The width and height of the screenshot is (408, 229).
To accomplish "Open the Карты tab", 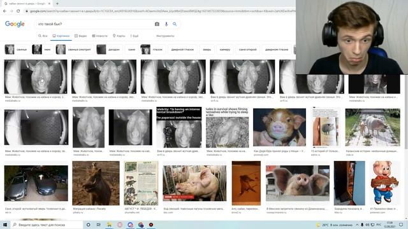I will (x=119, y=36).
